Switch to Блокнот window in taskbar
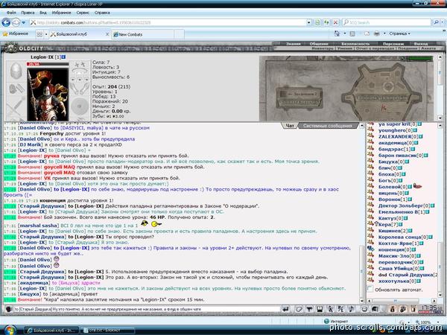The height and width of the screenshot is (335, 447). (x=107, y=331)
